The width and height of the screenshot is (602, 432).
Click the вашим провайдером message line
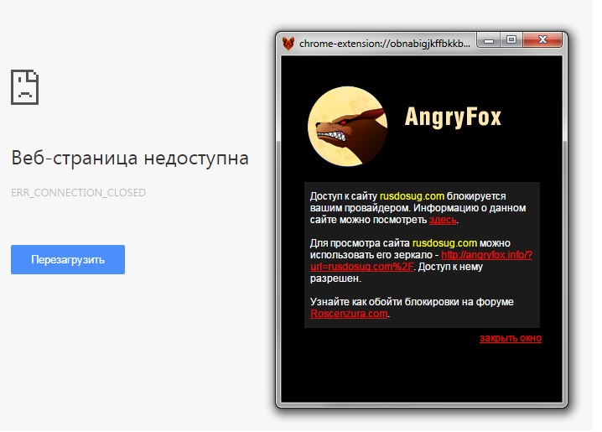418,208
